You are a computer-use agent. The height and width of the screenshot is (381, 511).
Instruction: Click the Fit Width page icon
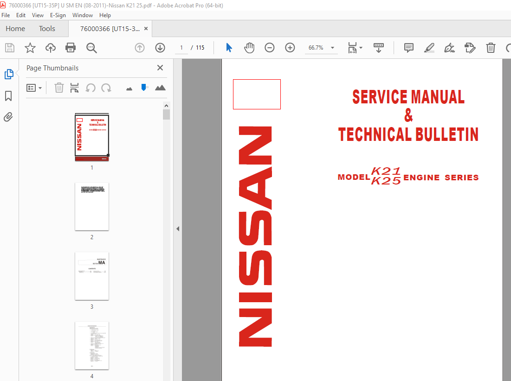point(352,48)
